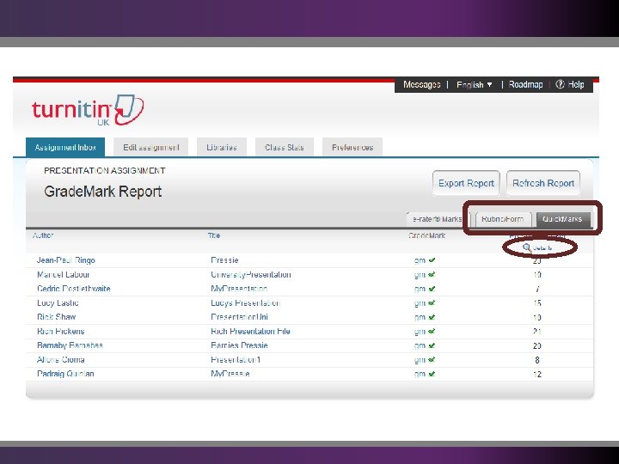619x464 pixels.
Task: Open the English language dropdown
Action: coord(474,85)
